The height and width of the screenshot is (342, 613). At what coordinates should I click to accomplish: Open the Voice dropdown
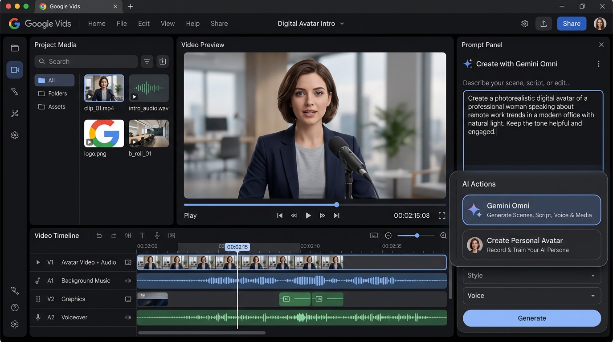tap(532, 296)
